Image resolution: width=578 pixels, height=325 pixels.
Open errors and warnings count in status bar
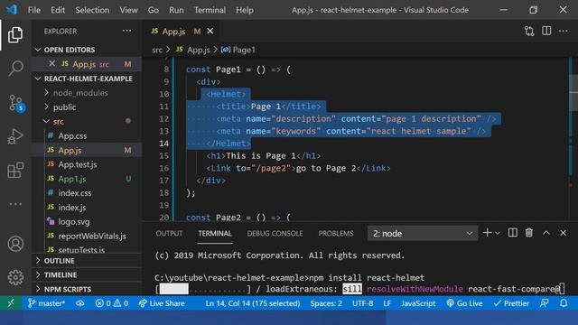[x=112, y=303]
